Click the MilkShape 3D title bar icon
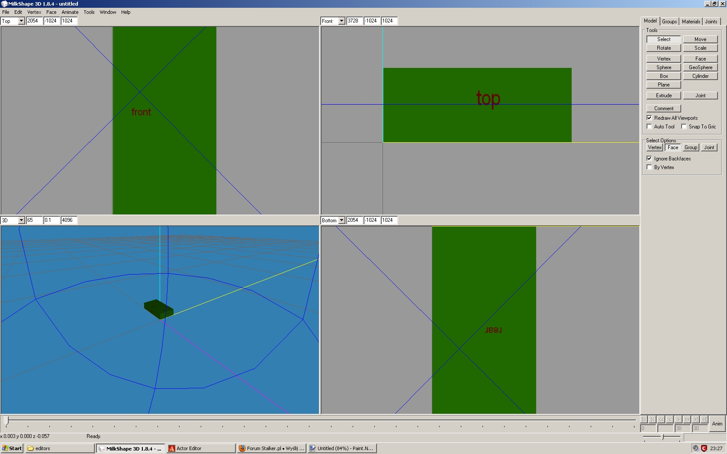This screenshot has height=454, width=727. click(4, 3)
